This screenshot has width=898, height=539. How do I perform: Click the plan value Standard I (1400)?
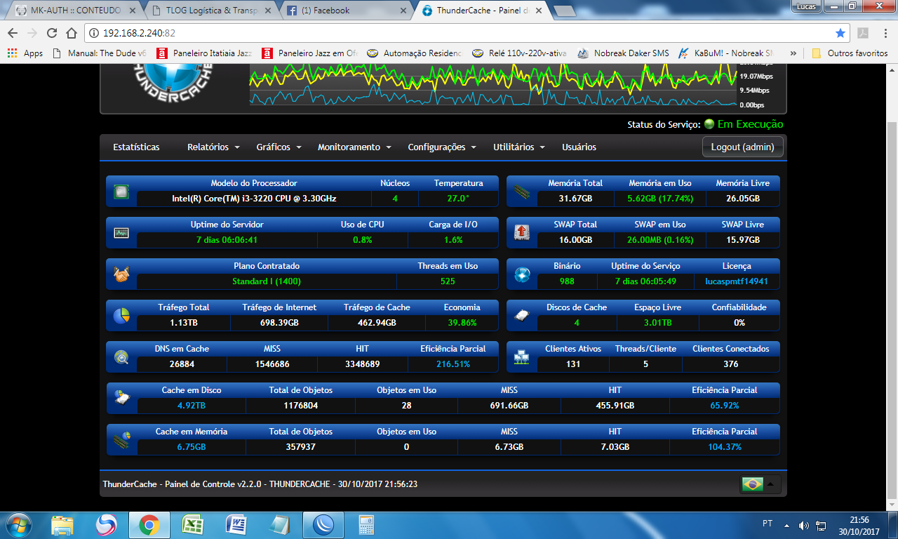point(267,281)
